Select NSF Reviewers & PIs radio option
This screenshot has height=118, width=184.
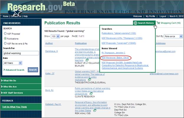[x=5, y=44]
